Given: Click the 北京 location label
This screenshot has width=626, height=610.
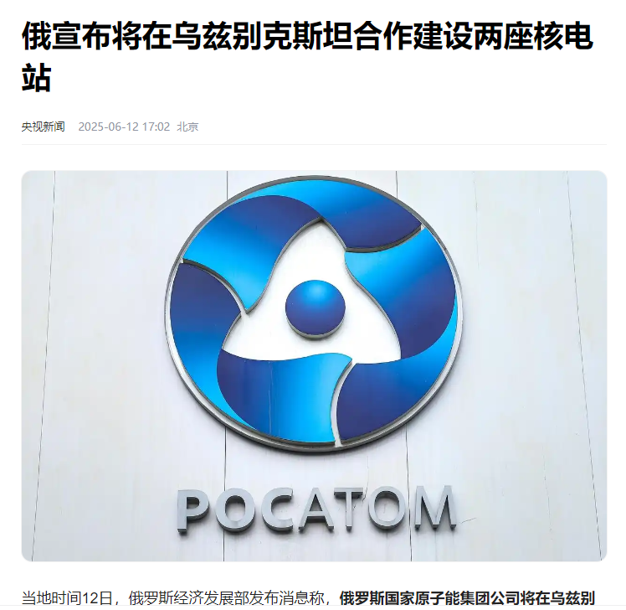Looking at the screenshot, I should 187,127.
